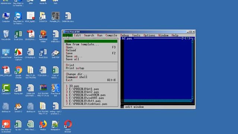Select the Opera Browser shortcut

tap(68, 127)
